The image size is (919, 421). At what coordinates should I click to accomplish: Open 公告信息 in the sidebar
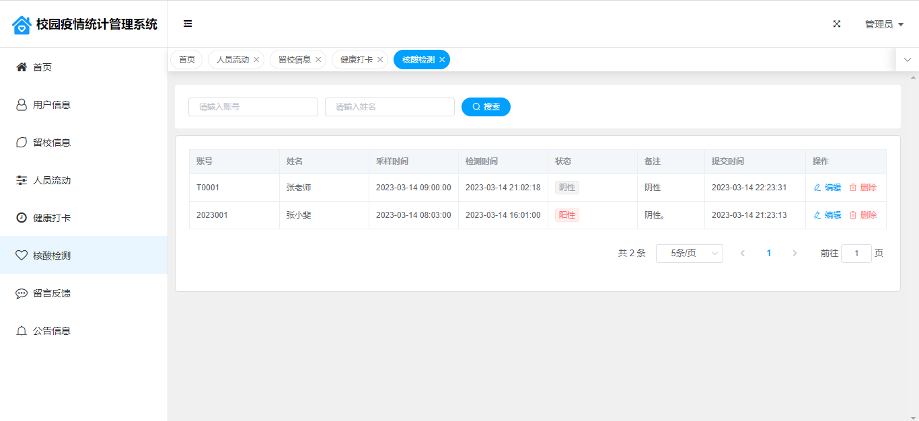click(x=52, y=331)
